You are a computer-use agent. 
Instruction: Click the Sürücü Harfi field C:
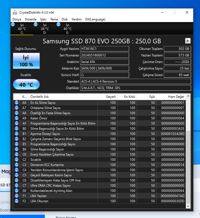coord(105,75)
